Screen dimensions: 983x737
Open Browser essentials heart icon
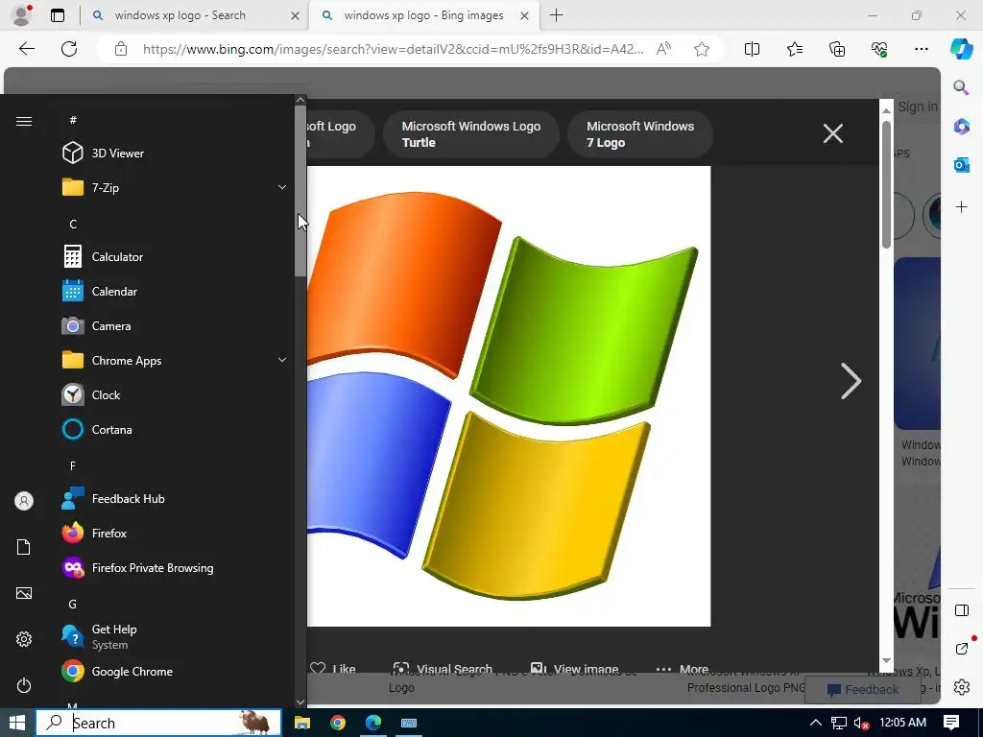(x=879, y=49)
